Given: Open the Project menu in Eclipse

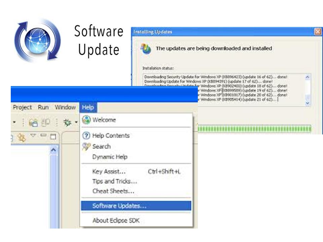Looking at the screenshot, I should [22, 107].
